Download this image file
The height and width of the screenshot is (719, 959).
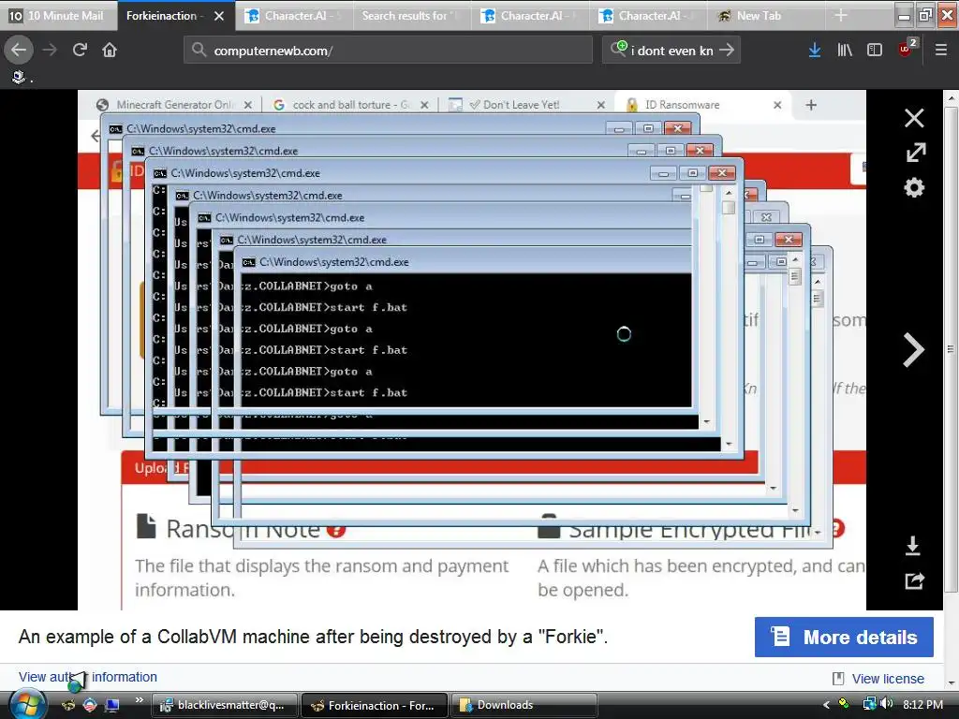pos(913,546)
